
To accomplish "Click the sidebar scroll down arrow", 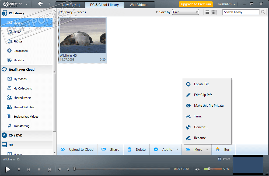I will coord(55,153).
